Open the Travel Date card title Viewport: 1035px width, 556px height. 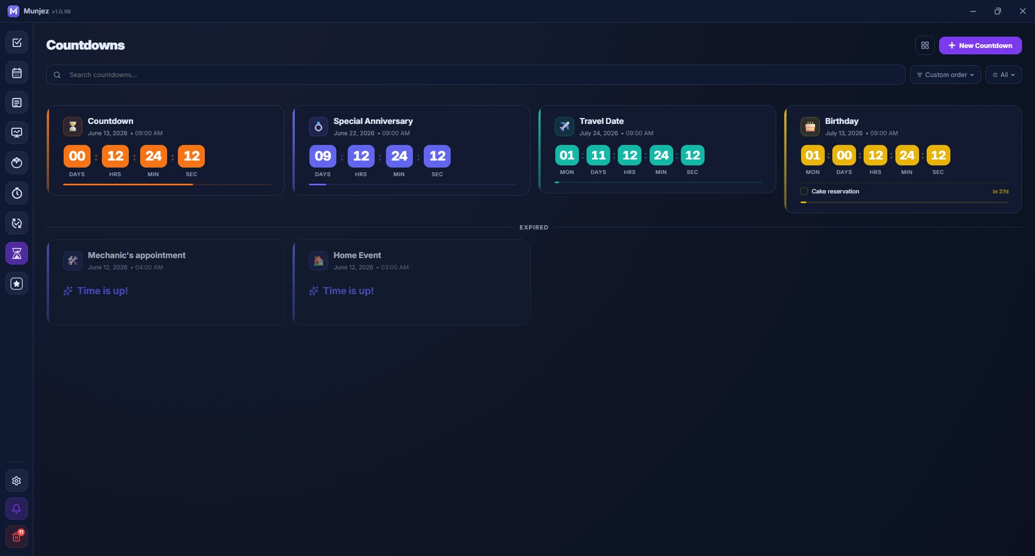[602, 121]
